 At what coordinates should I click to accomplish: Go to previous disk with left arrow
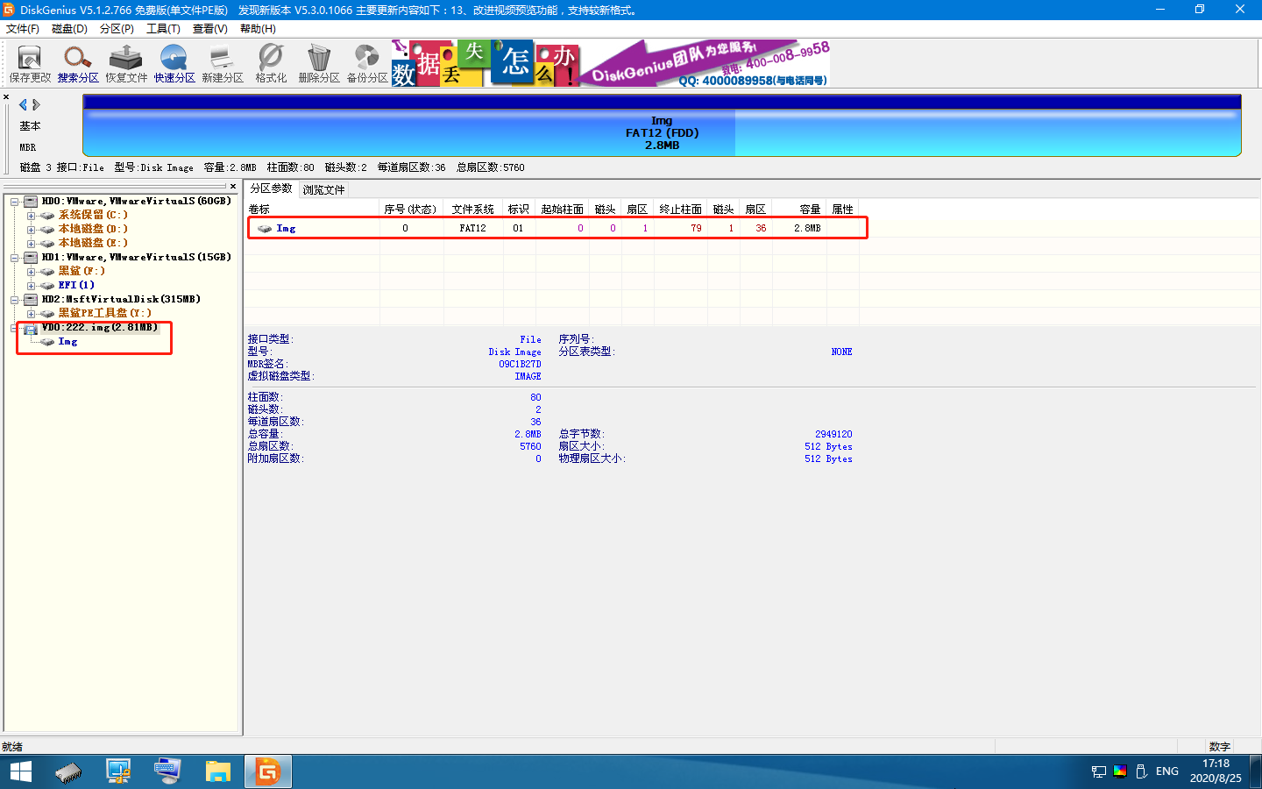click(x=23, y=104)
